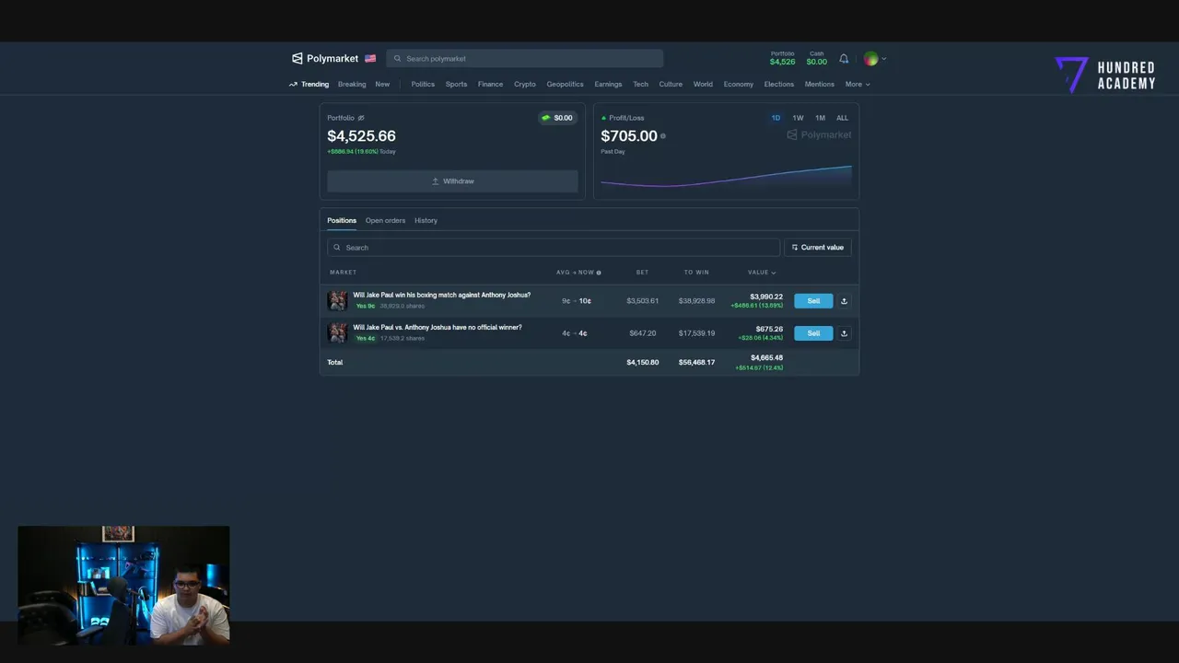
Task: Click the search polymarket field
Action: [x=525, y=58]
